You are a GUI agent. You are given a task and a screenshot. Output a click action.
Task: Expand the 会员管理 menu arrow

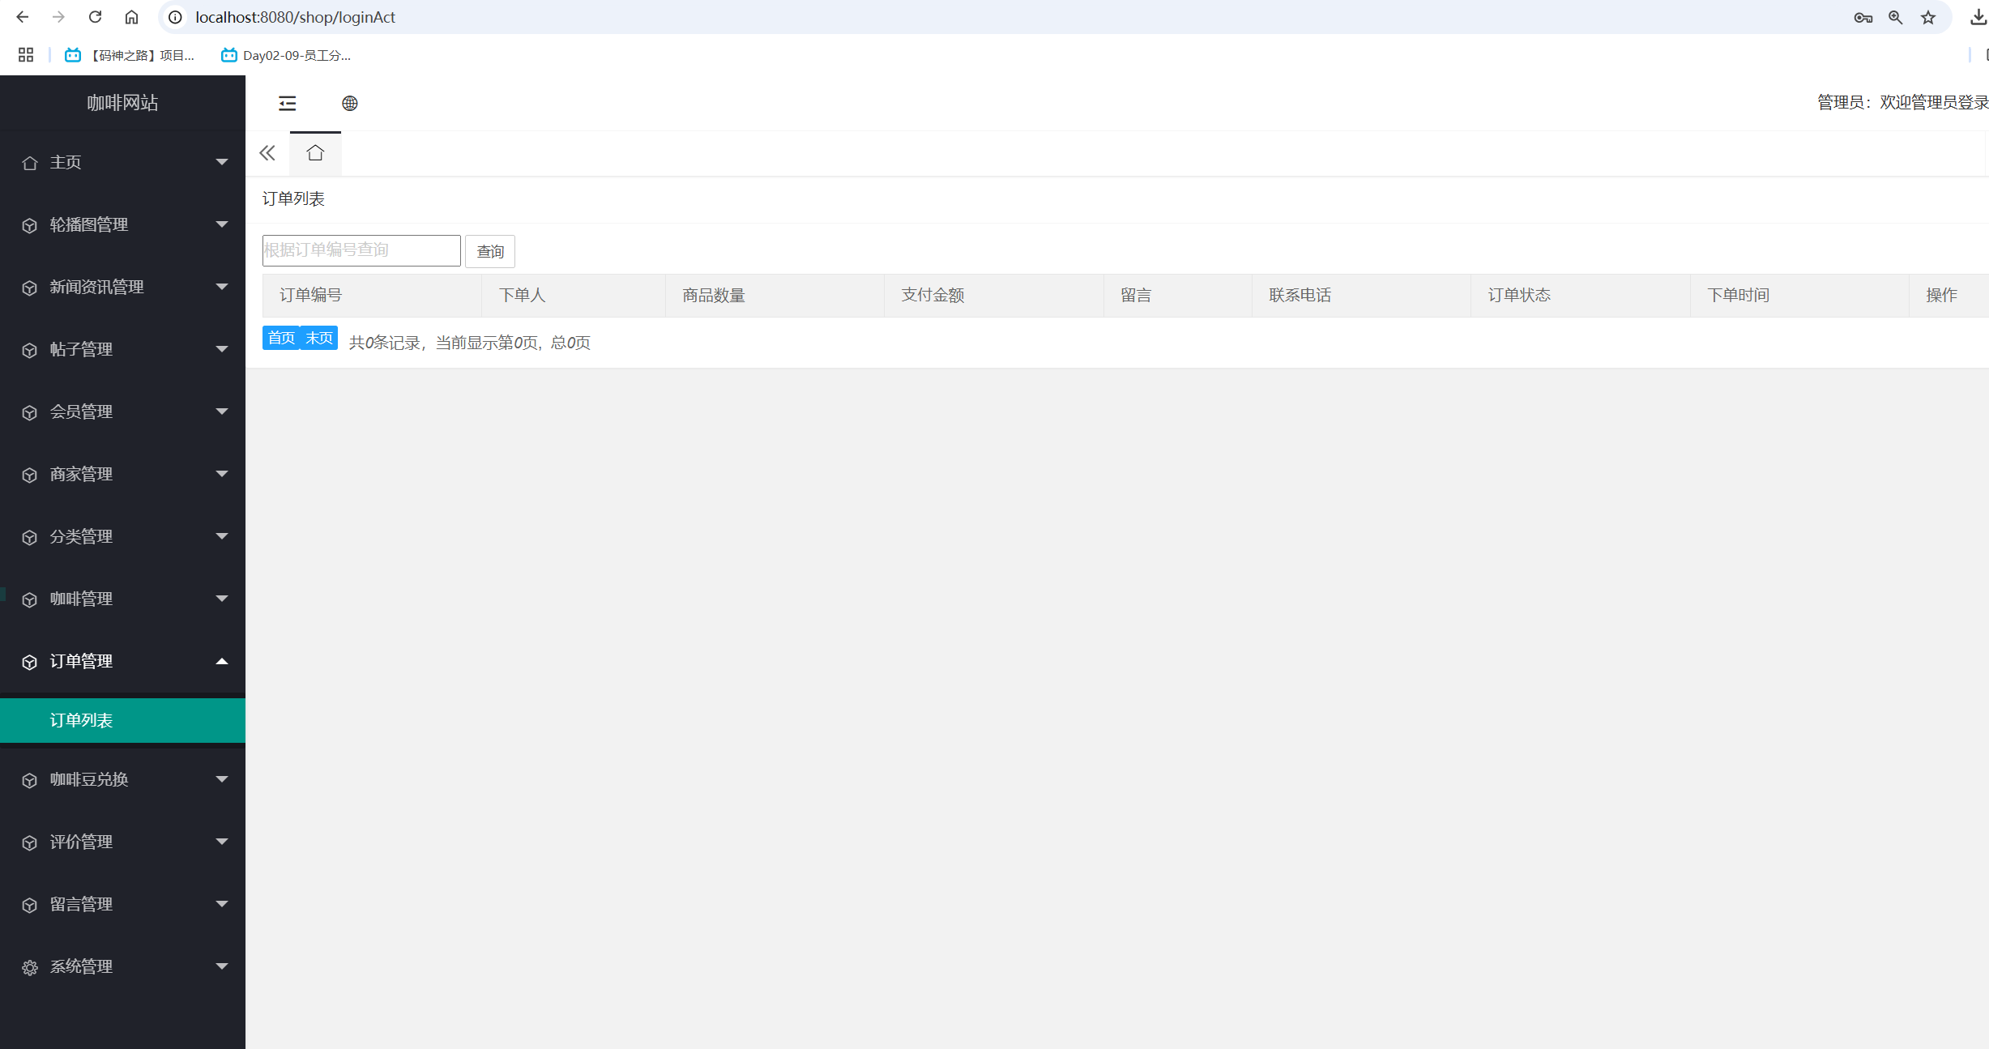[x=221, y=411]
